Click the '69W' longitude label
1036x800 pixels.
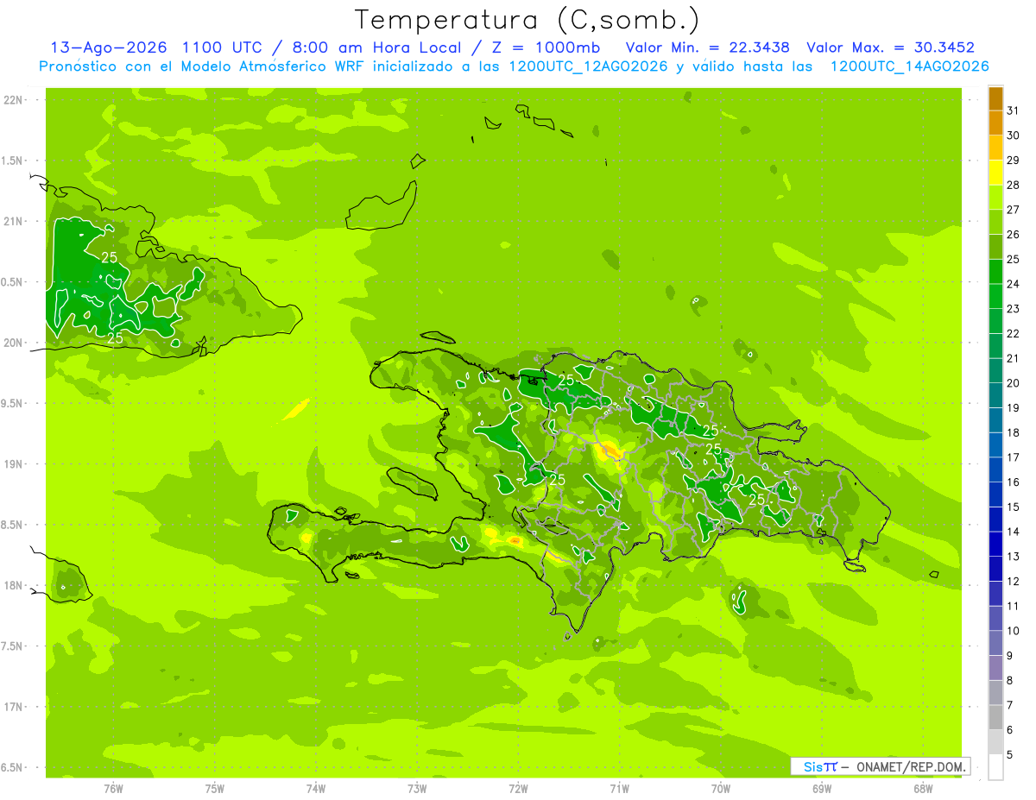tap(822, 789)
